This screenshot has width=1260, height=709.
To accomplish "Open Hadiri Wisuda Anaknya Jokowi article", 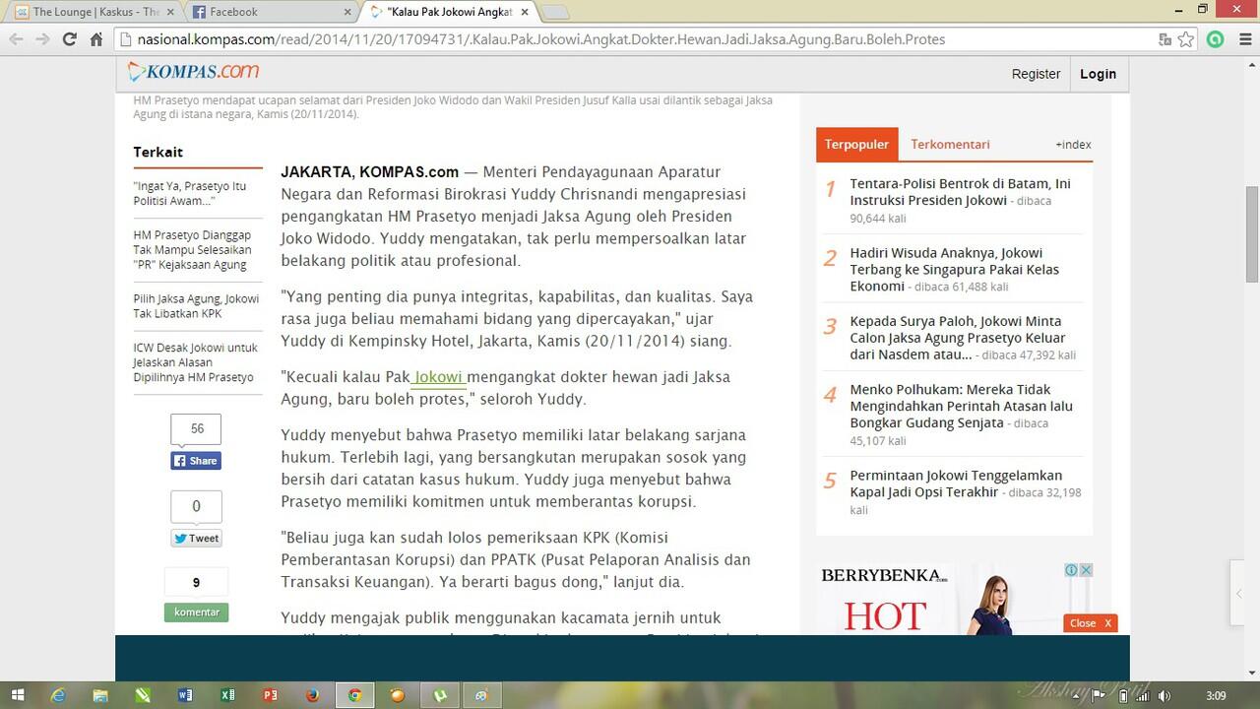I will coord(955,269).
